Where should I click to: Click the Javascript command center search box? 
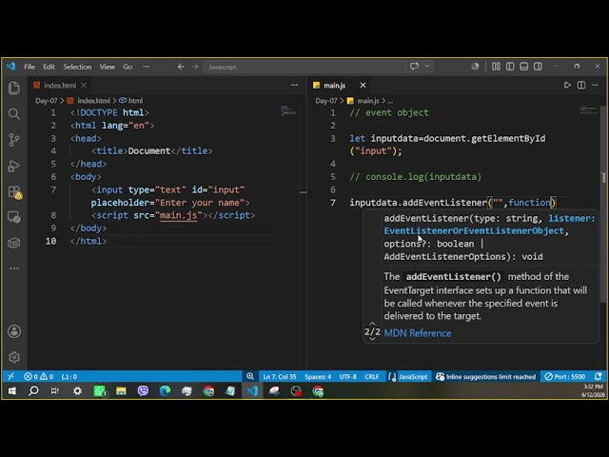click(304, 67)
